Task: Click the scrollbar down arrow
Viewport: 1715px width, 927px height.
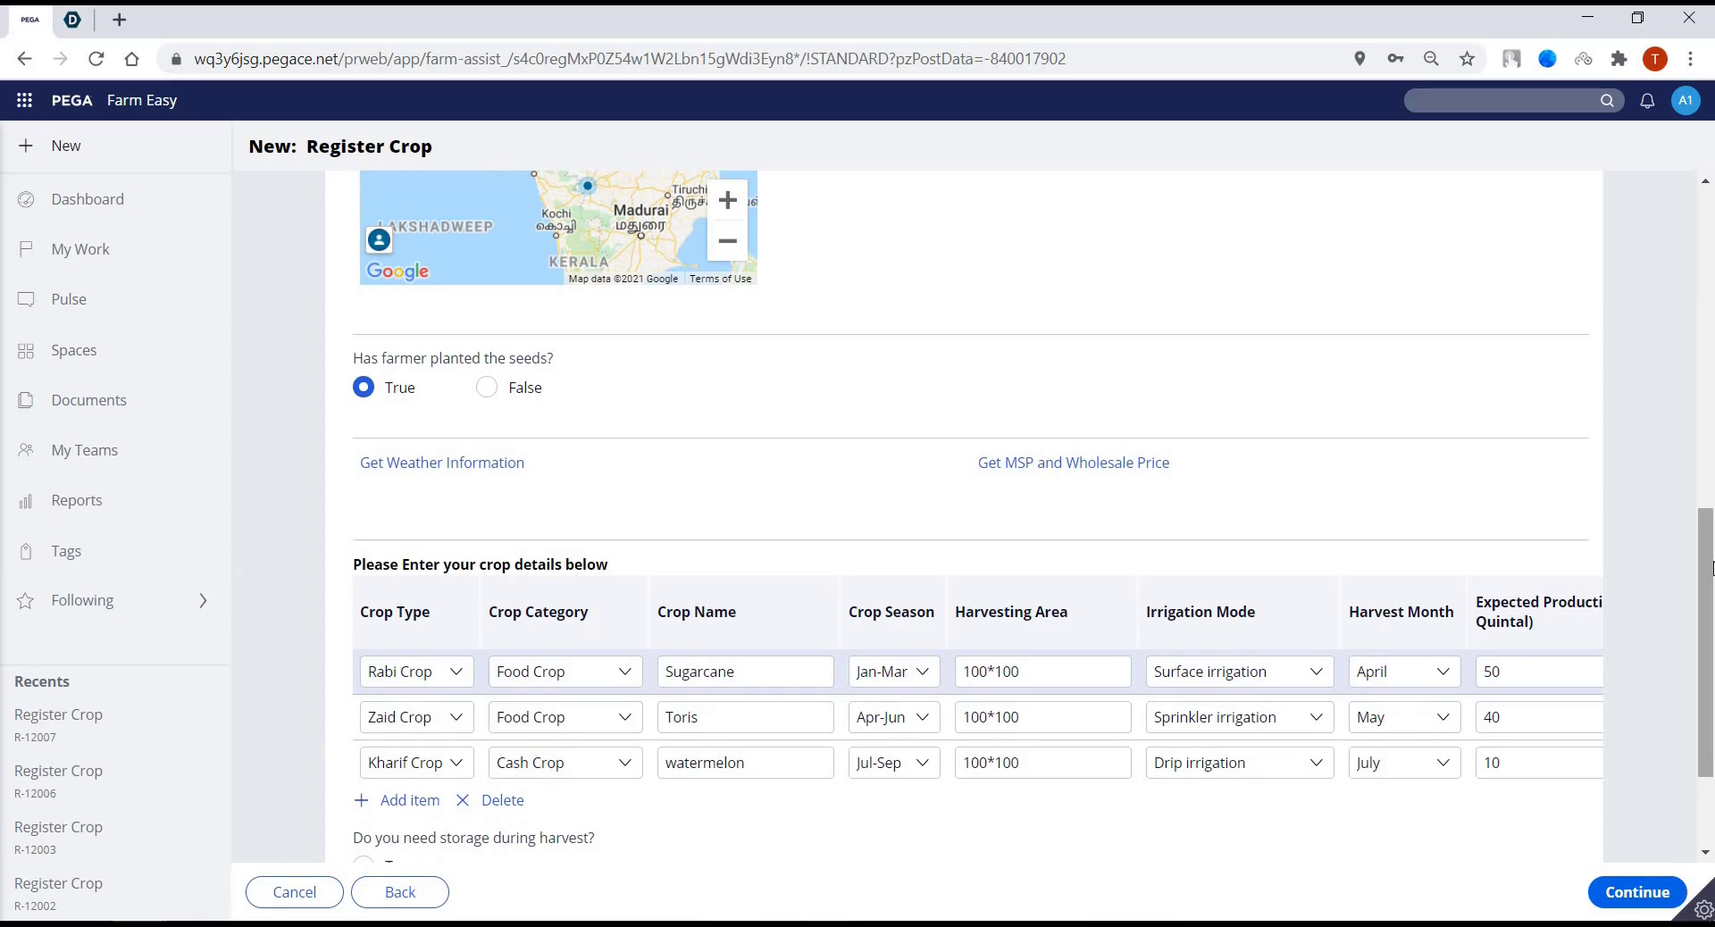Action: [x=1705, y=853]
